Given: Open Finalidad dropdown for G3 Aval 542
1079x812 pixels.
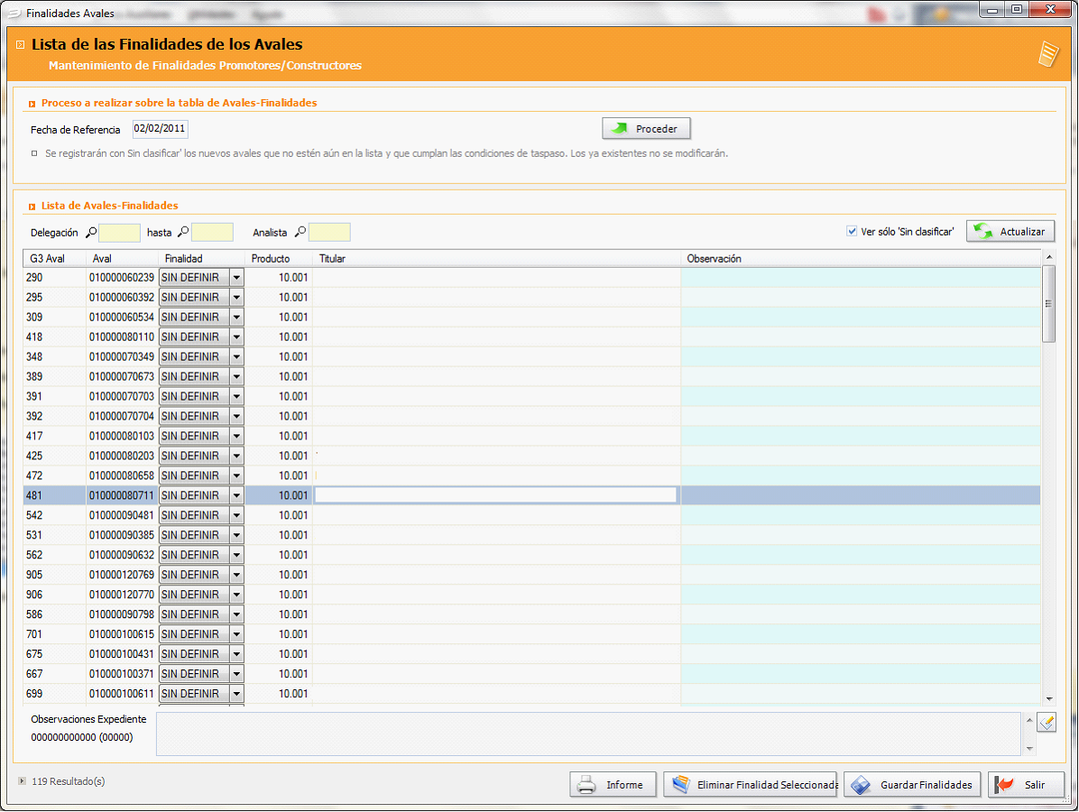Looking at the screenshot, I should [236, 515].
